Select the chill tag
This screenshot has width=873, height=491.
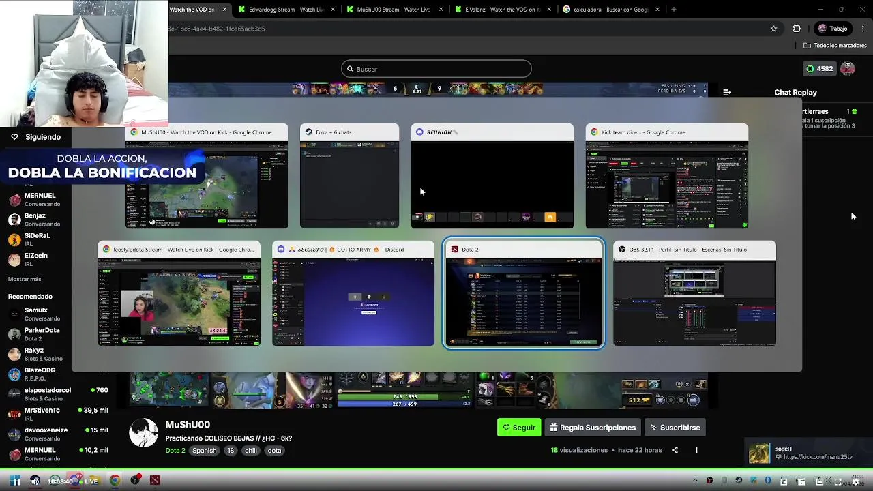coord(251,450)
